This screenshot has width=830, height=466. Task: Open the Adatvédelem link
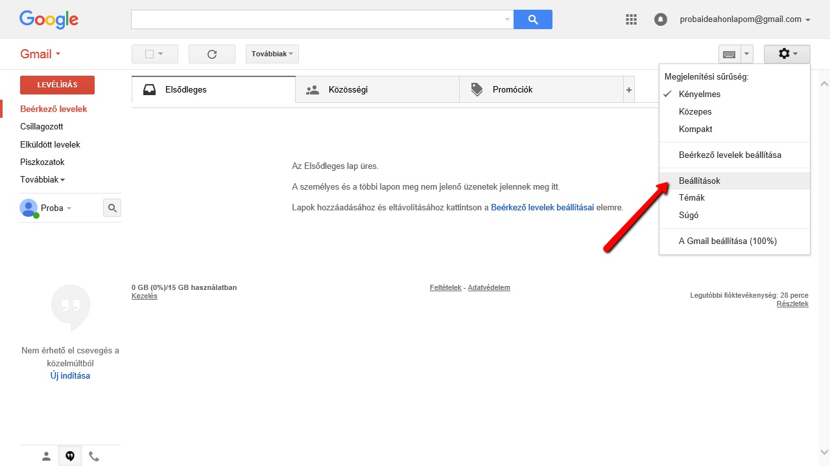click(x=489, y=287)
